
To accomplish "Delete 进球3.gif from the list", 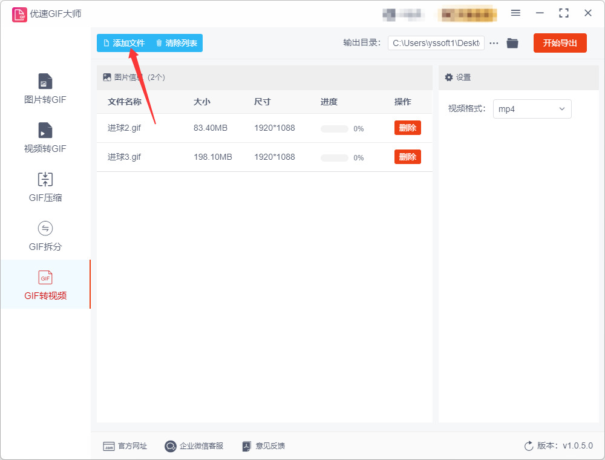I will click(407, 157).
